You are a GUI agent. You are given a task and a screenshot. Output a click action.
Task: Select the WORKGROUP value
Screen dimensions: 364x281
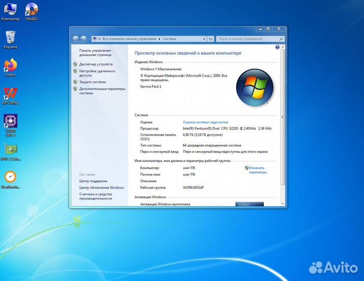click(193, 187)
